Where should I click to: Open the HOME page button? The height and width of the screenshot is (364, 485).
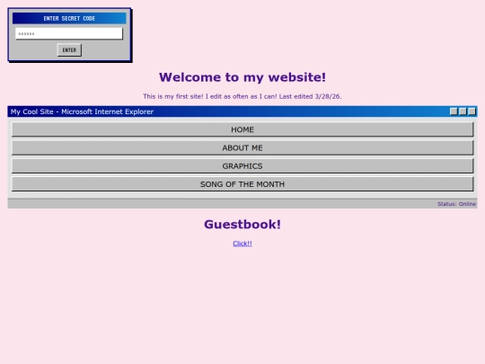point(242,129)
